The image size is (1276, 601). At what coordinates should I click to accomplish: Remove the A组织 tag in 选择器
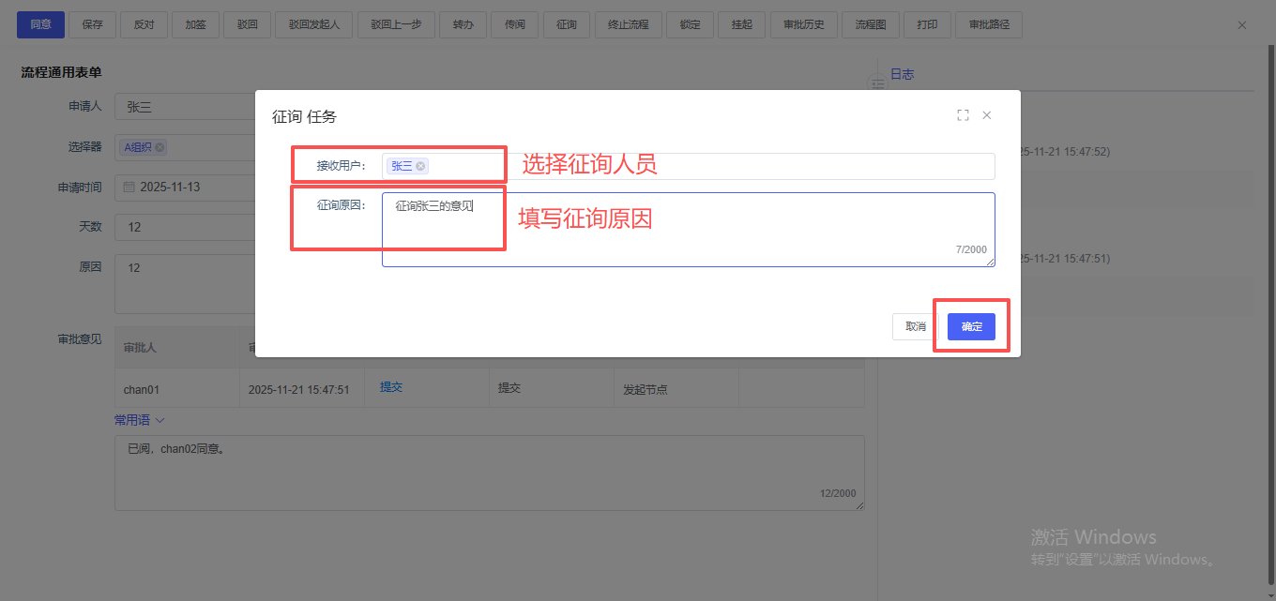(x=160, y=147)
